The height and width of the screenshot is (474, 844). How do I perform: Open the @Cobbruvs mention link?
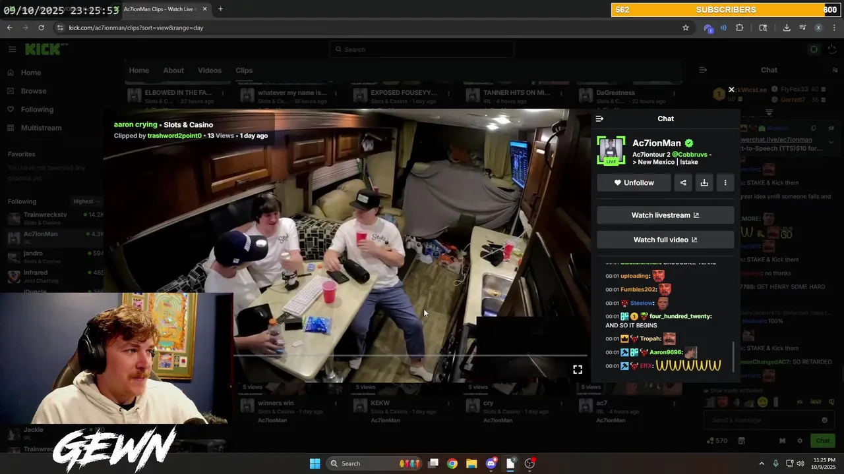pos(690,154)
